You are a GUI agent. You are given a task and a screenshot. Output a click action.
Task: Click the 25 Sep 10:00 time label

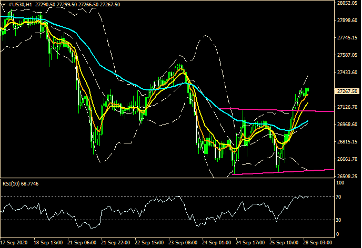pyautogui.click(x=285, y=243)
